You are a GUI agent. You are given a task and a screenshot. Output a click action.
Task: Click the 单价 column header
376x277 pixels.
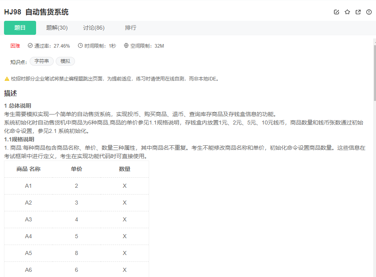click(x=76, y=169)
